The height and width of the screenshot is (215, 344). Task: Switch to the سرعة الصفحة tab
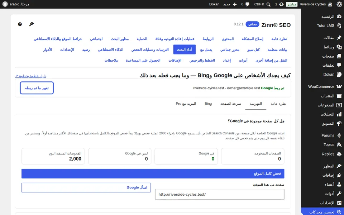click(230, 104)
